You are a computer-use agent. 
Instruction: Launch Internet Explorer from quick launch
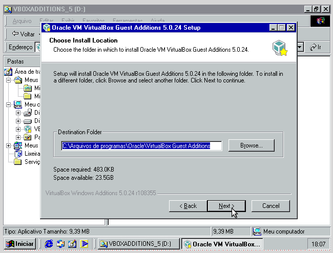49,244
